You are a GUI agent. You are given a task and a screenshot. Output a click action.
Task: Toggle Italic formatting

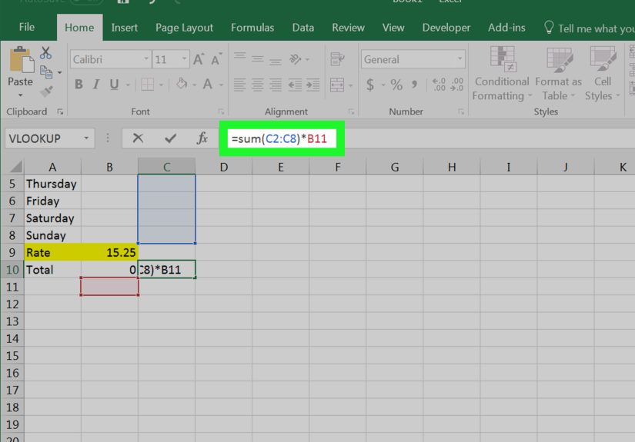(x=96, y=85)
